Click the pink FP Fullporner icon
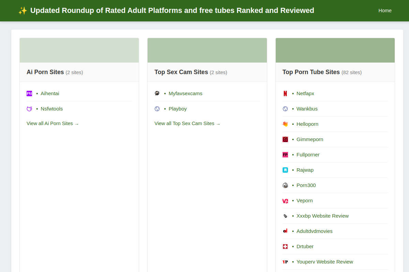Viewport: 409px width, 272px height. [x=285, y=155]
